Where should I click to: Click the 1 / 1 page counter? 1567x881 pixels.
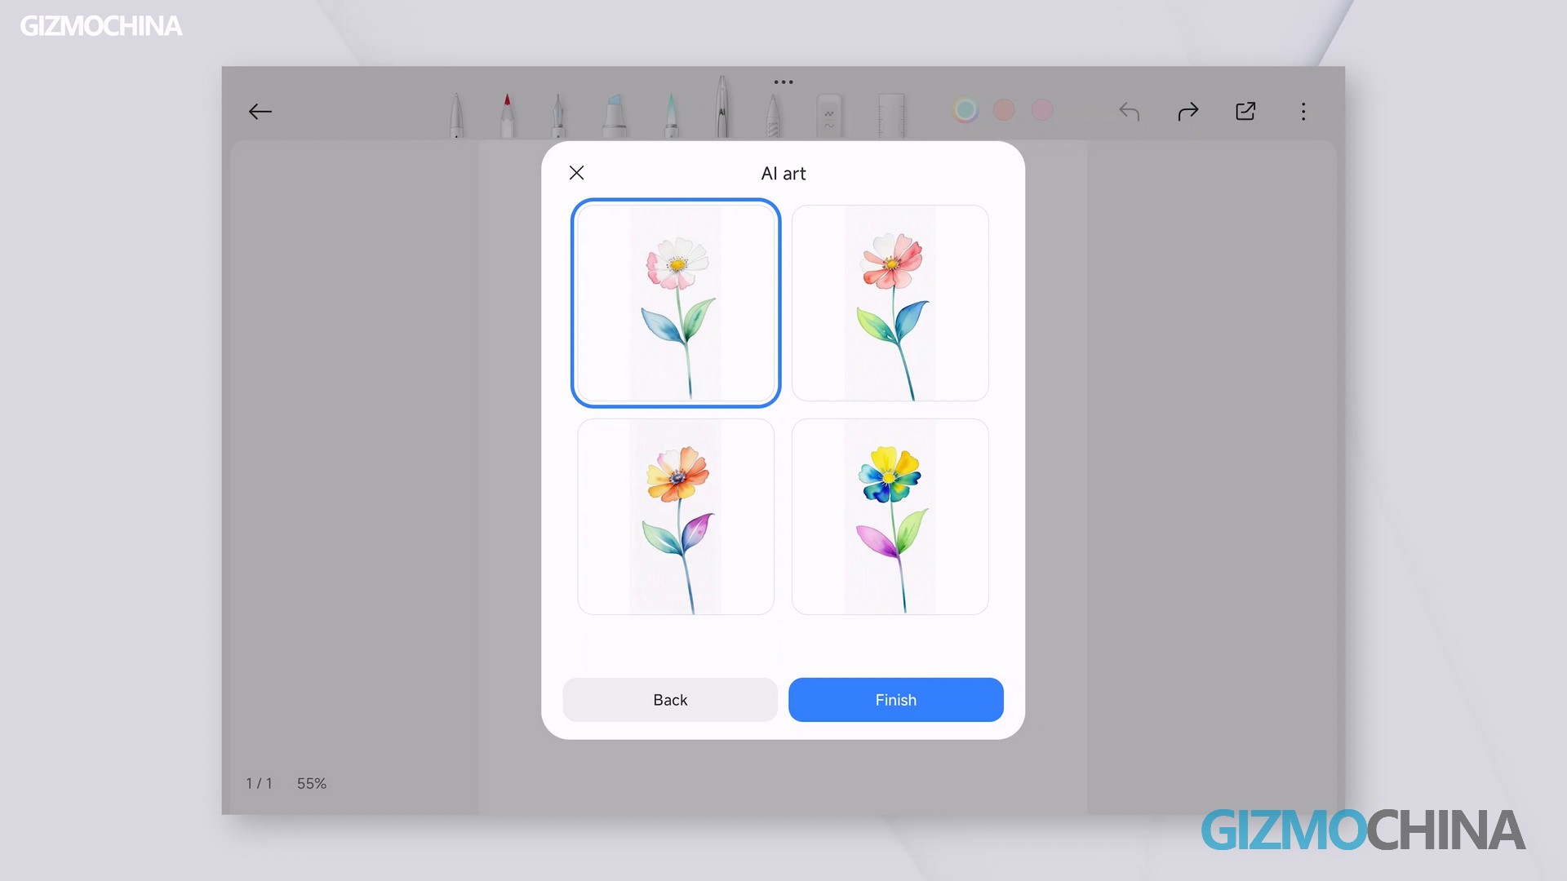point(259,783)
